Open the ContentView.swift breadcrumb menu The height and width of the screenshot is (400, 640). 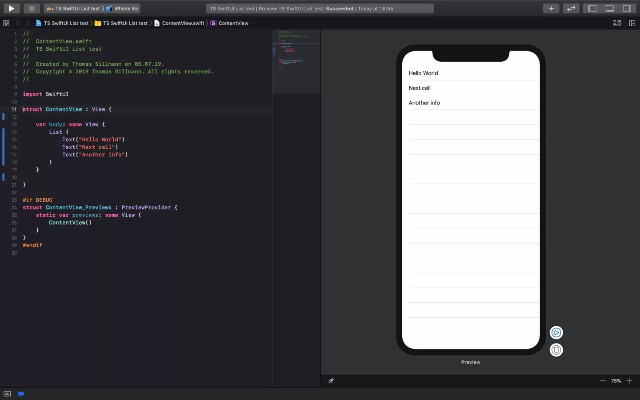(x=179, y=23)
